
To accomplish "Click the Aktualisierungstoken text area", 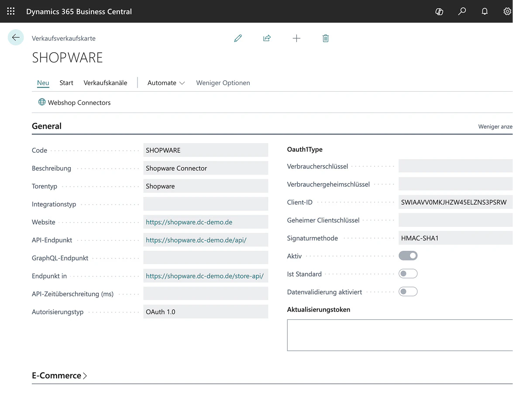I will [x=400, y=335].
